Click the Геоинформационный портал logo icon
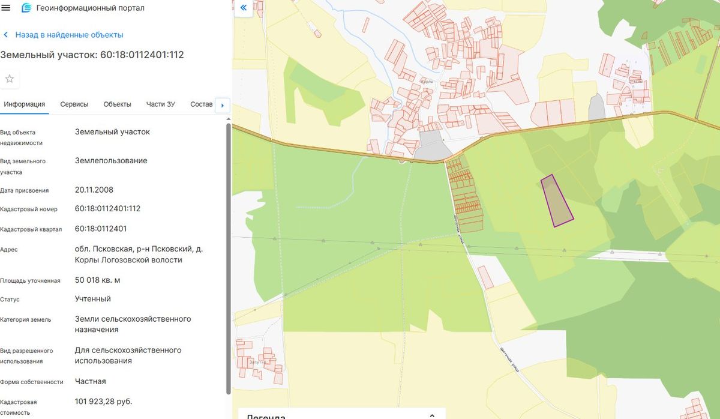Screen dimensions: 720x419 26,8
